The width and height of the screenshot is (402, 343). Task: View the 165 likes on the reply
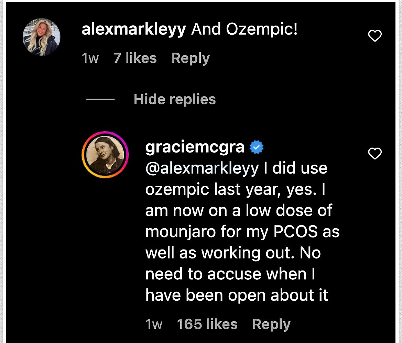(x=207, y=323)
